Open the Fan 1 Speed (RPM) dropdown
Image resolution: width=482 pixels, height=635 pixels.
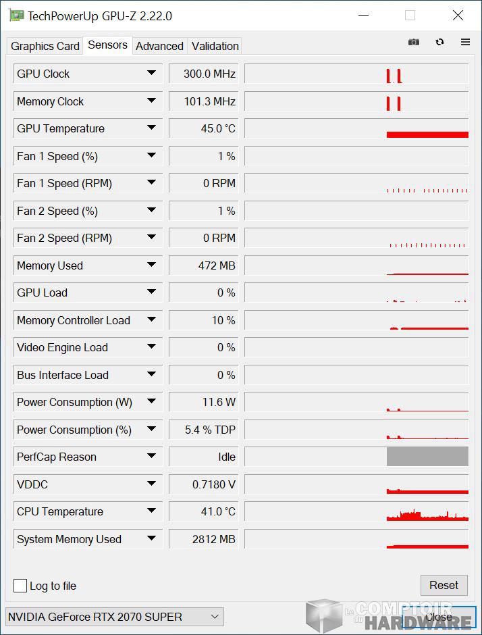pyautogui.click(x=153, y=183)
